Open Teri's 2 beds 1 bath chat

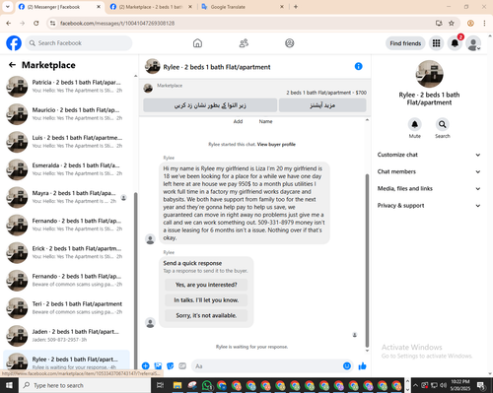click(x=67, y=308)
